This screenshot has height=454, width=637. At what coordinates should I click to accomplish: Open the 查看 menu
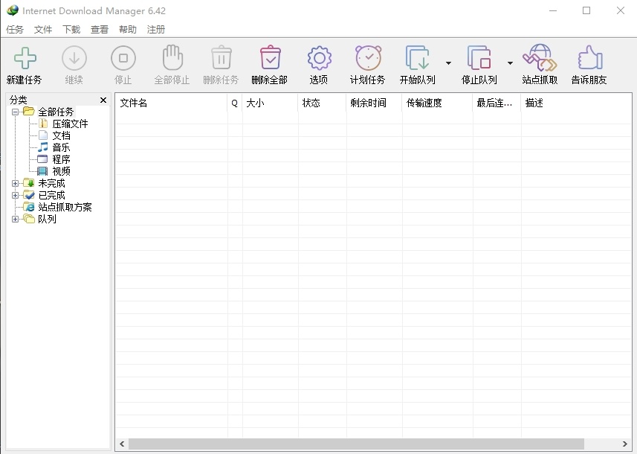pyautogui.click(x=100, y=29)
